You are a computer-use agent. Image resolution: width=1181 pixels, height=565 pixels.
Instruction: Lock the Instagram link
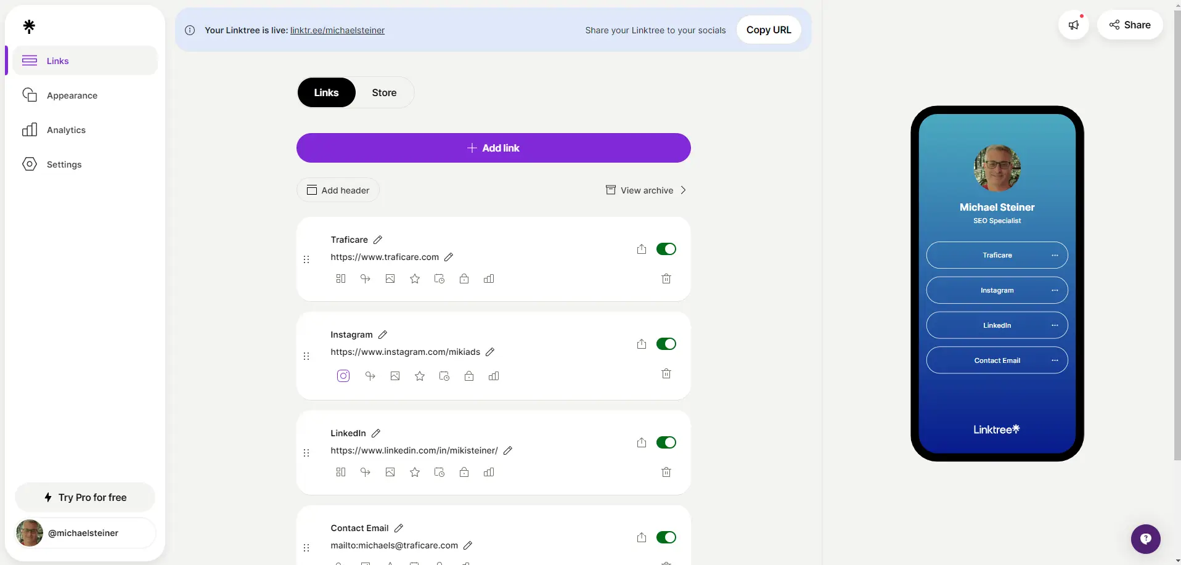click(469, 376)
